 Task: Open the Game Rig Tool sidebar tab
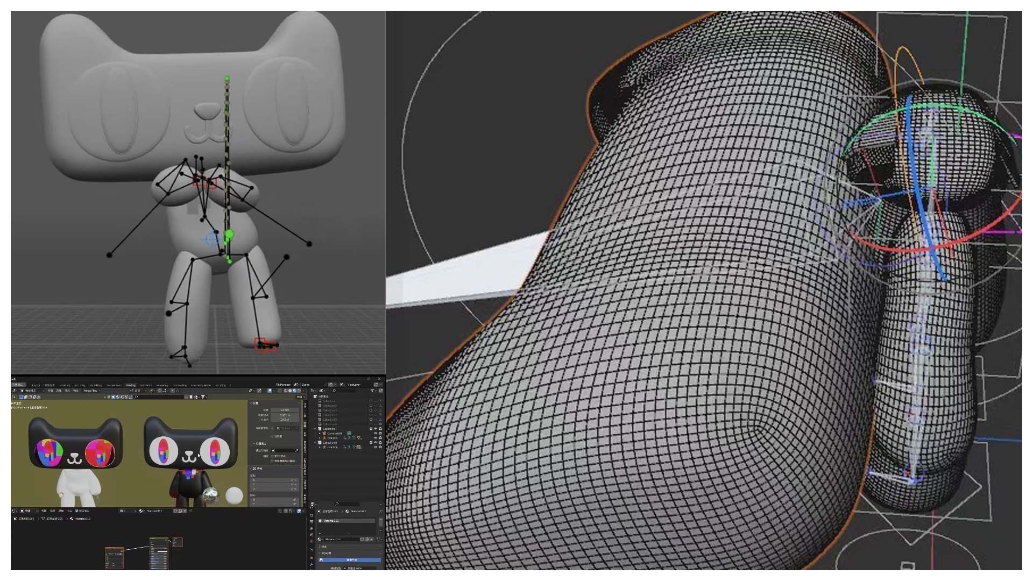[x=305, y=466]
